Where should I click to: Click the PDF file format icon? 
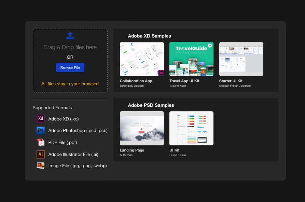(x=41, y=143)
